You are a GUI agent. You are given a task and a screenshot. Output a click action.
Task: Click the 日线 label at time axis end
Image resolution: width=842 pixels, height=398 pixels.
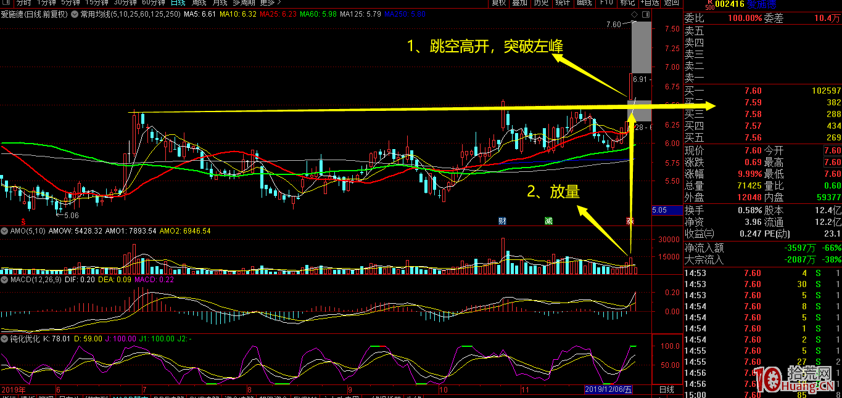click(x=666, y=390)
